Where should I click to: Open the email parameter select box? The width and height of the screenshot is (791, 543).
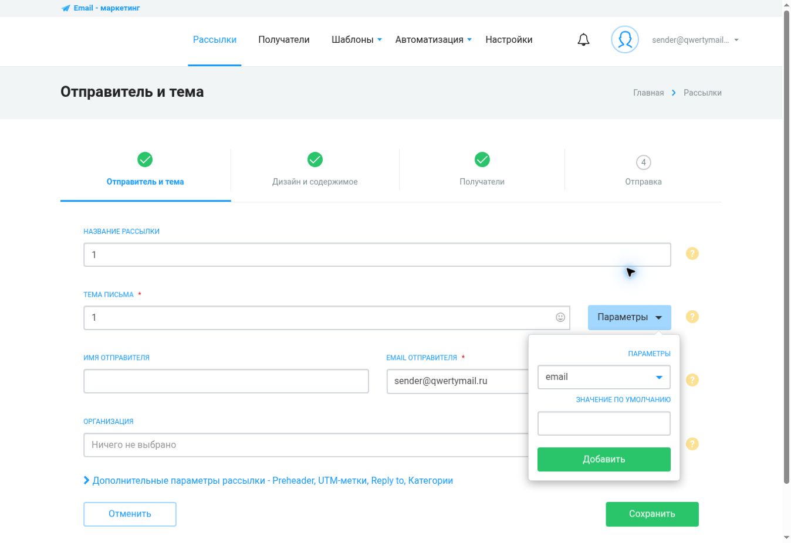pyautogui.click(x=604, y=377)
